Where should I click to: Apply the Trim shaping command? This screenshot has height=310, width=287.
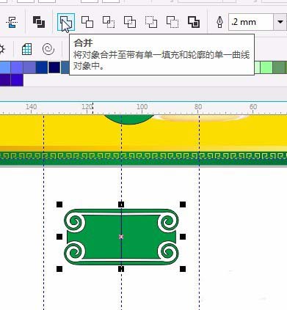[87, 22]
